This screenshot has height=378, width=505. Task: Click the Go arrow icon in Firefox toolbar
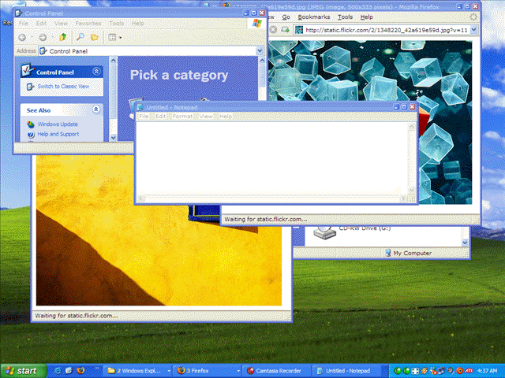click(x=285, y=30)
